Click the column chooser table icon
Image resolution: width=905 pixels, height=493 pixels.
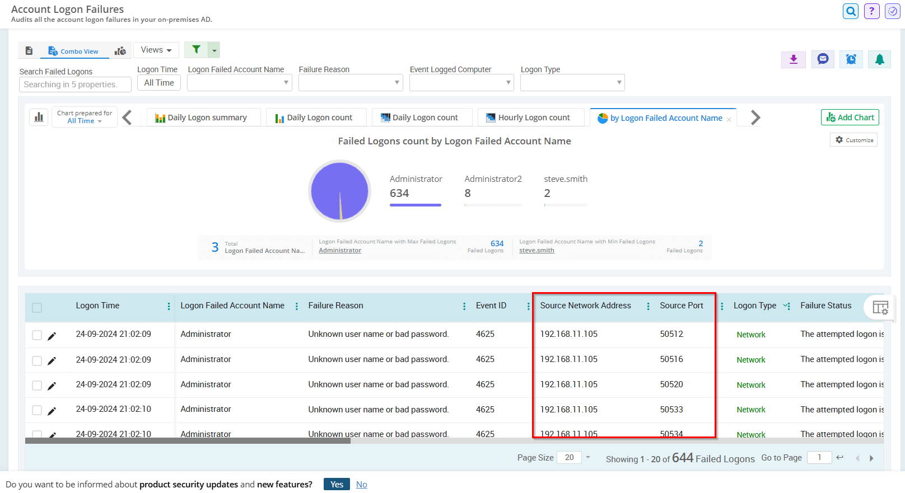tap(880, 308)
